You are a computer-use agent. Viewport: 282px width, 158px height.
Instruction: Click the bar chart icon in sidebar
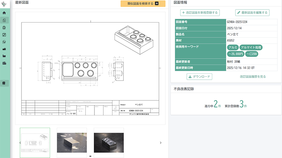tap(4, 49)
